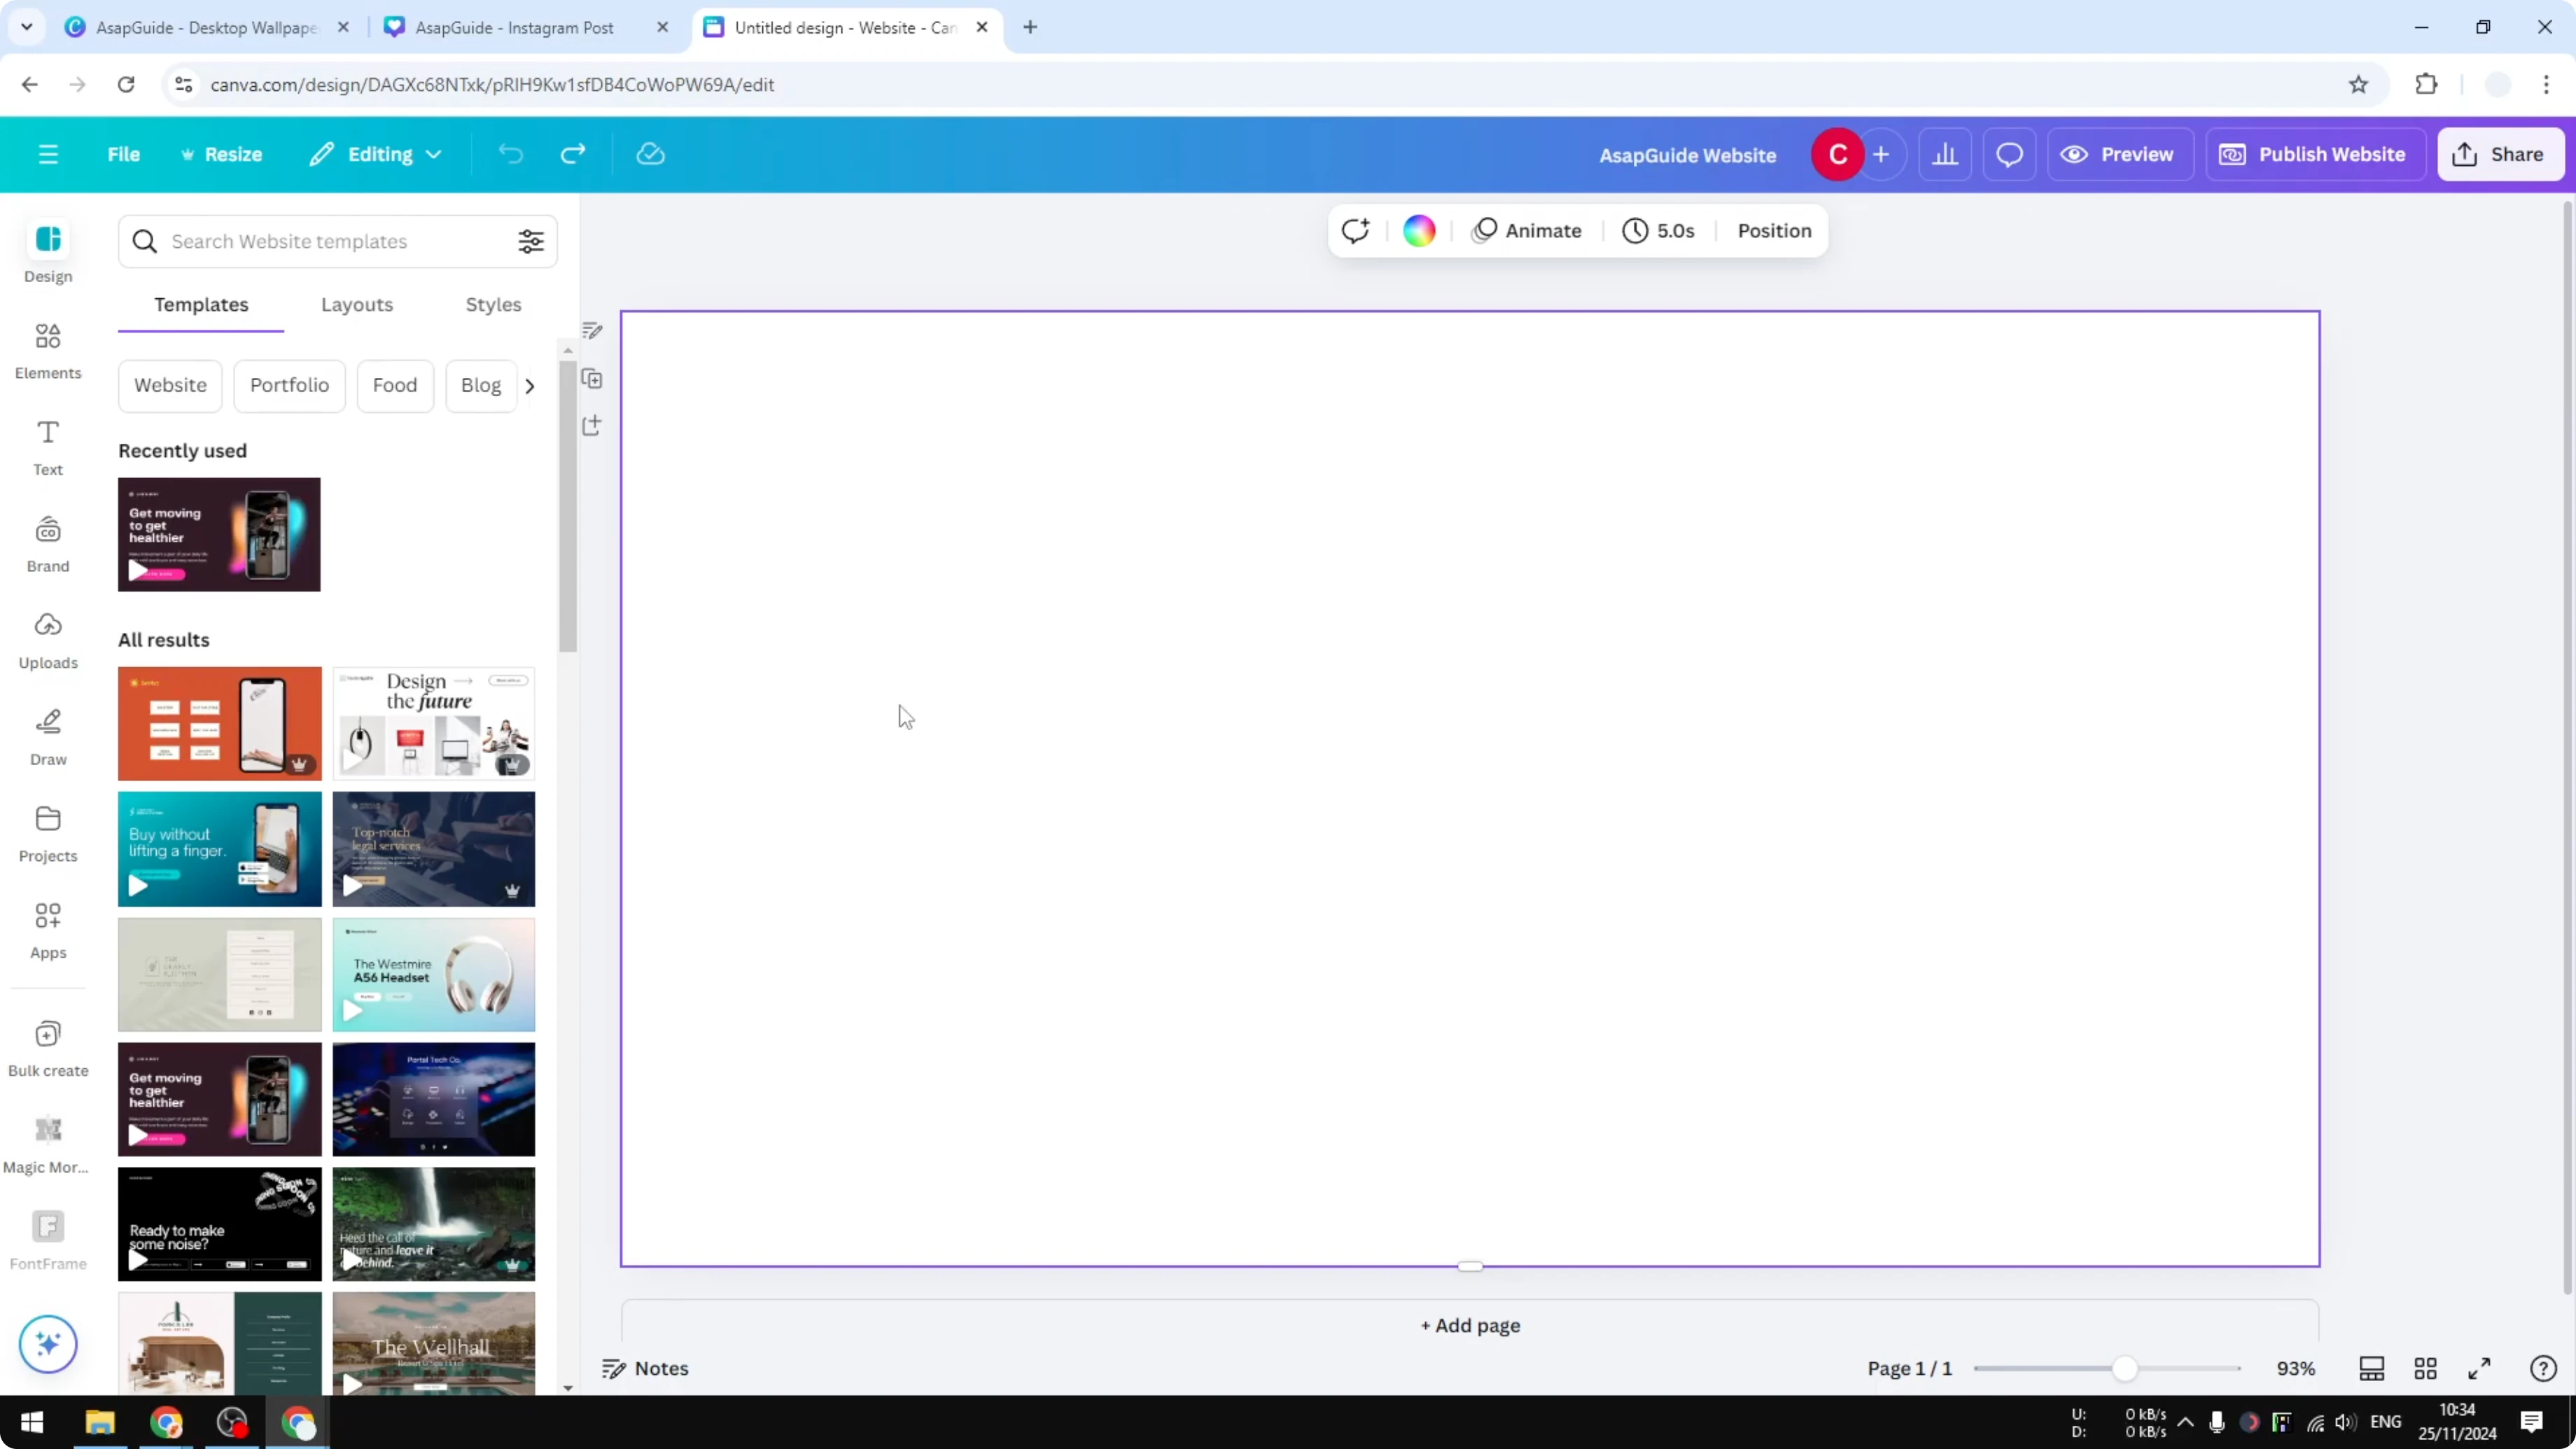Toggle the Notes panel
This screenshot has width=2576, height=1449.
pos(645,1368)
